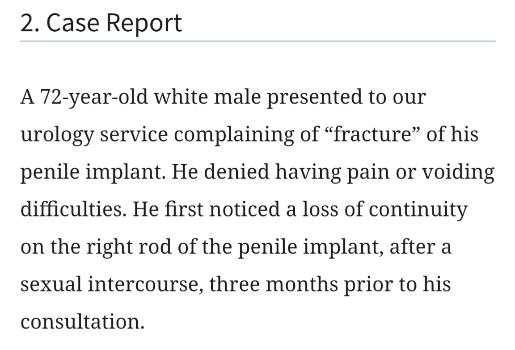This screenshot has width=515, height=350.
Task: Click the "2. Case Report" heading
Action: pyautogui.click(x=101, y=23)
